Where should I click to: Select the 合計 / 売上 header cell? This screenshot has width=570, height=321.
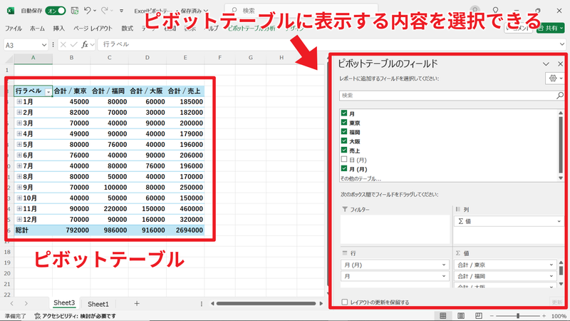pos(185,91)
